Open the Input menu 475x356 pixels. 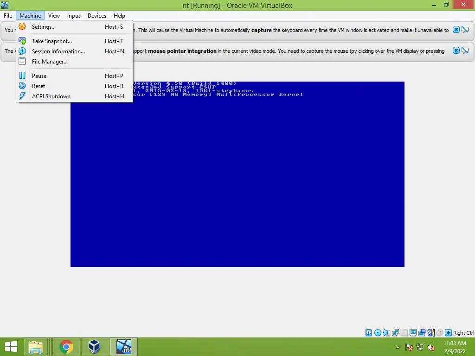[74, 15]
